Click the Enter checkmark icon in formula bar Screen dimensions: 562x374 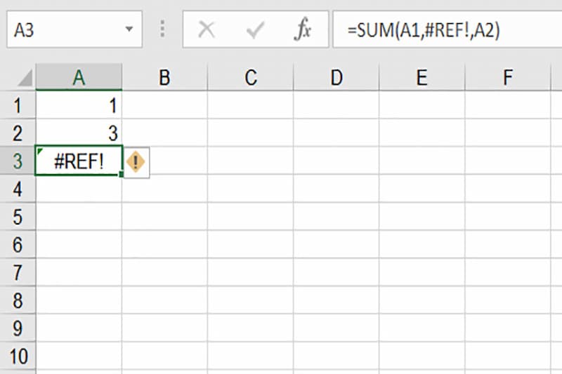(x=255, y=29)
